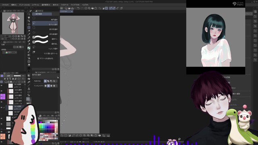This screenshot has width=258, height=145.
Task: Select the Hand move tool
Action: 29,17
